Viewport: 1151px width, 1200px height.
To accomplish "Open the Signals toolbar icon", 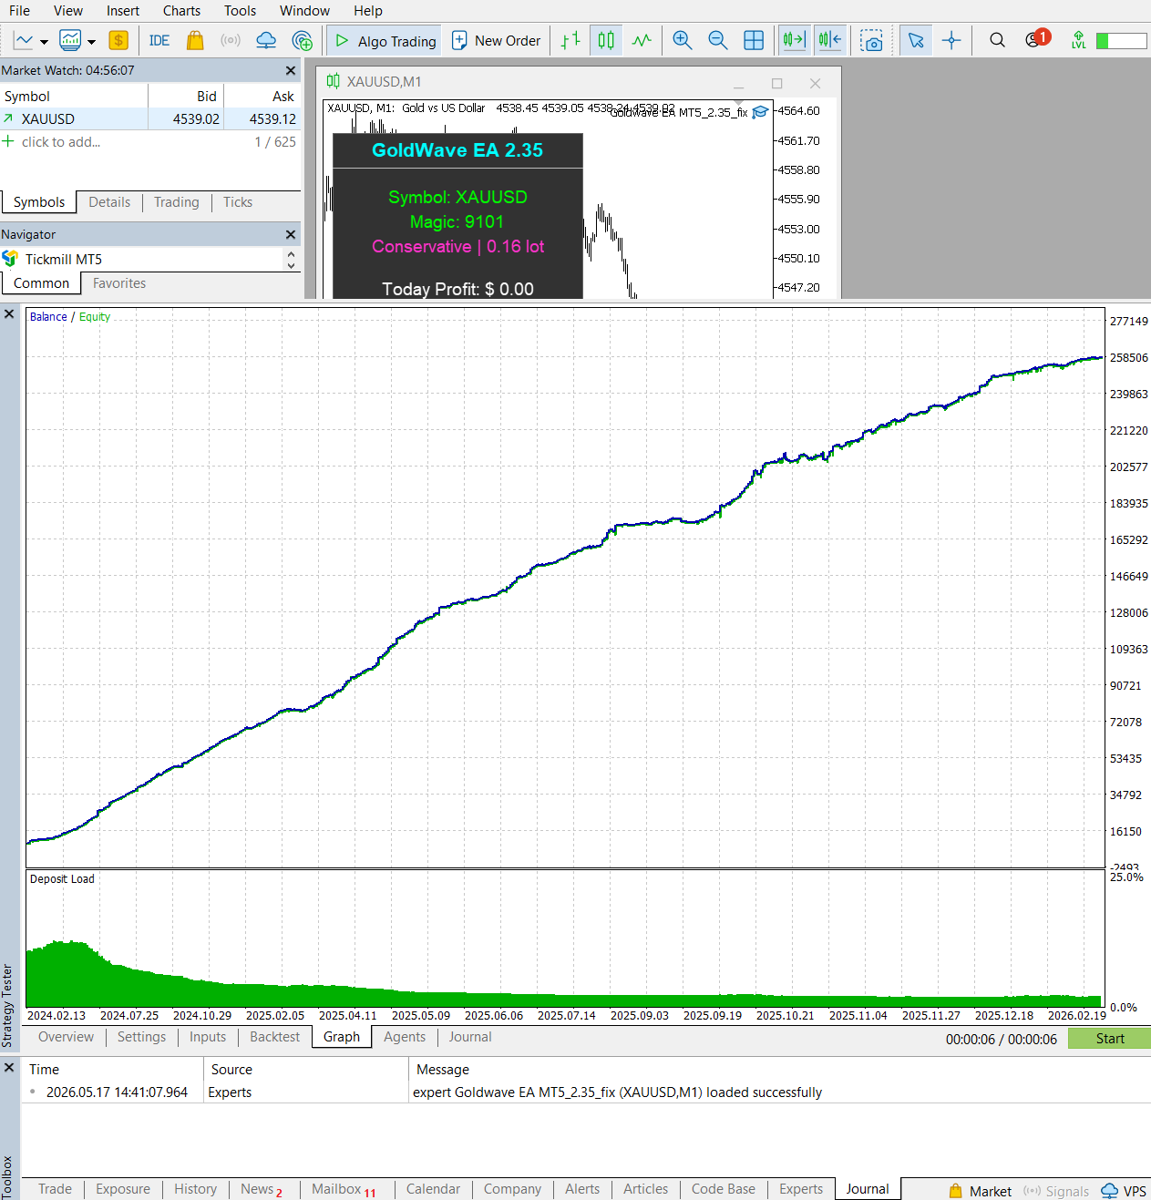I will point(231,40).
